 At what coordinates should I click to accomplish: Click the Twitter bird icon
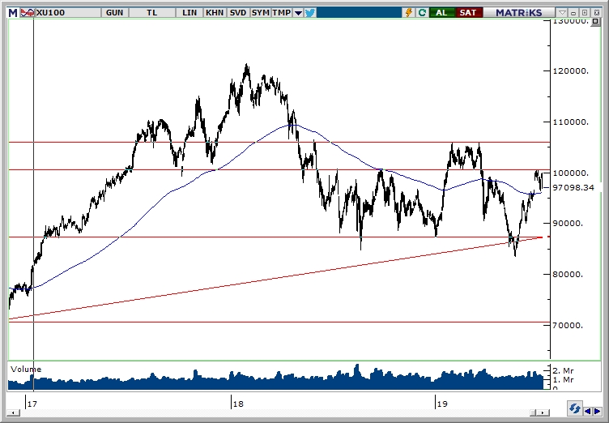(310, 13)
